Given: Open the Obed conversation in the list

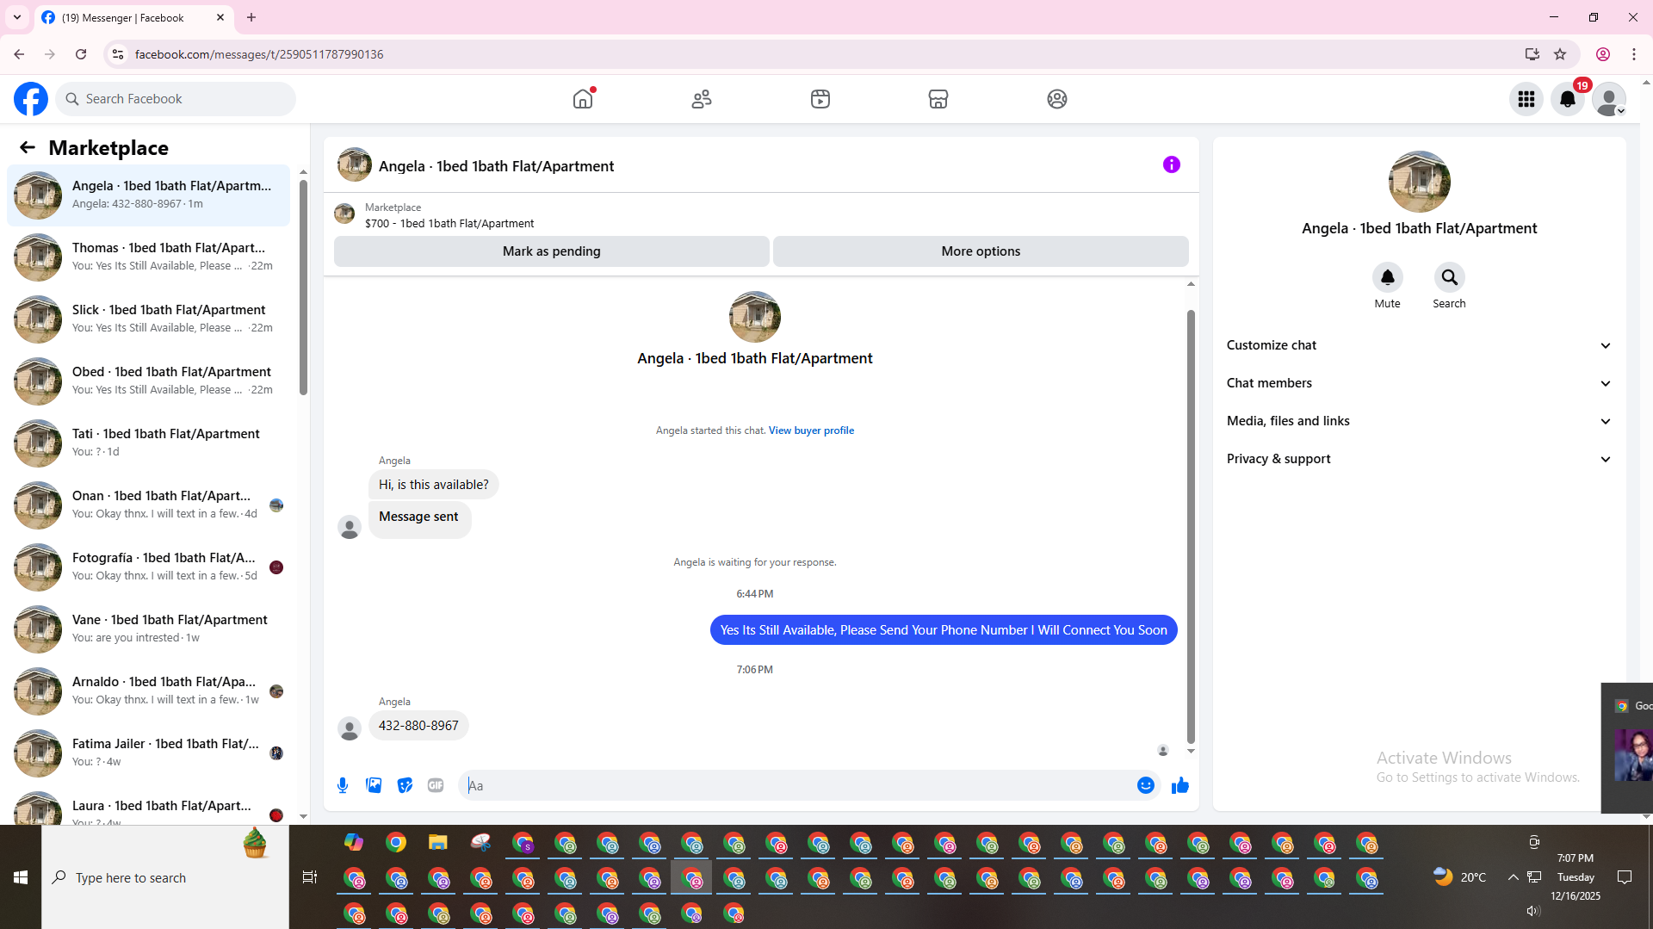Looking at the screenshot, I should point(148,381).
